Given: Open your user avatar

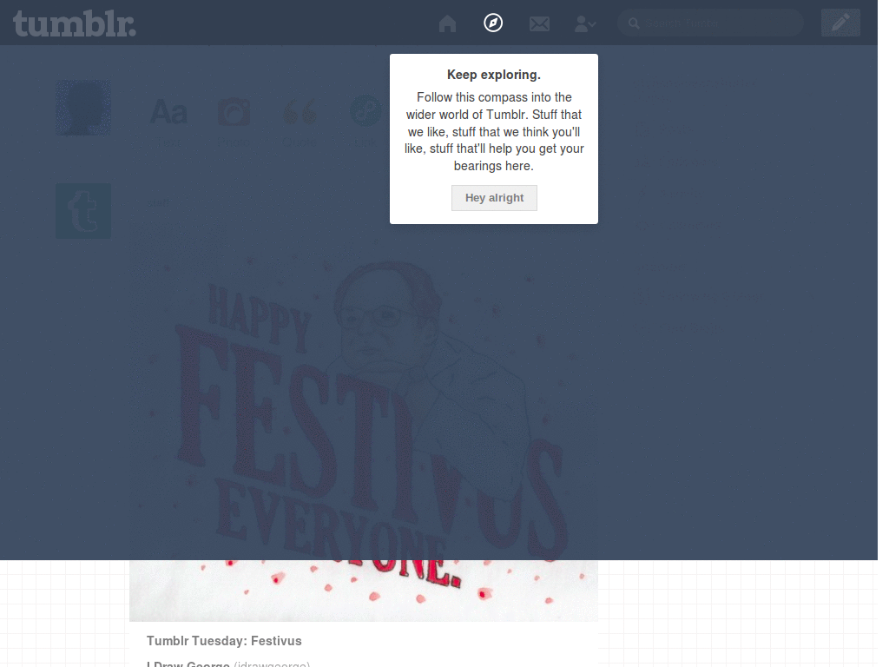Looking at the screenshot, I should [83, 108].
